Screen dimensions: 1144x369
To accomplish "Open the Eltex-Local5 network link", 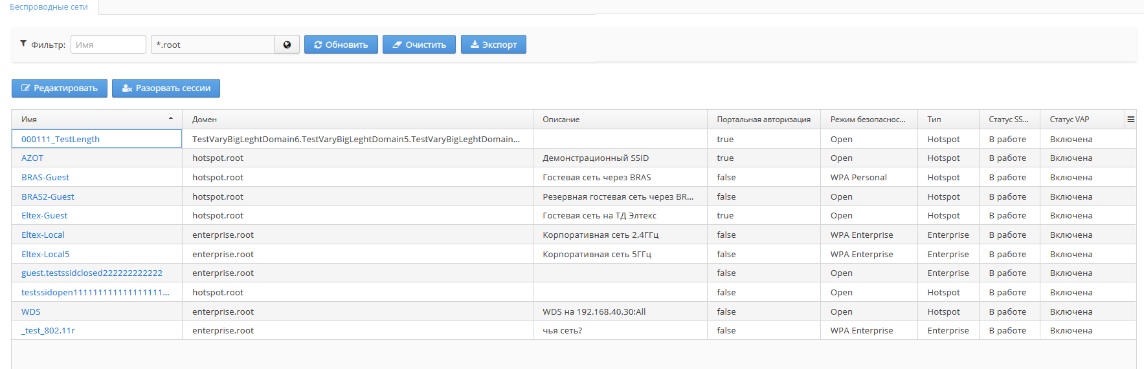I will (45, 254).
